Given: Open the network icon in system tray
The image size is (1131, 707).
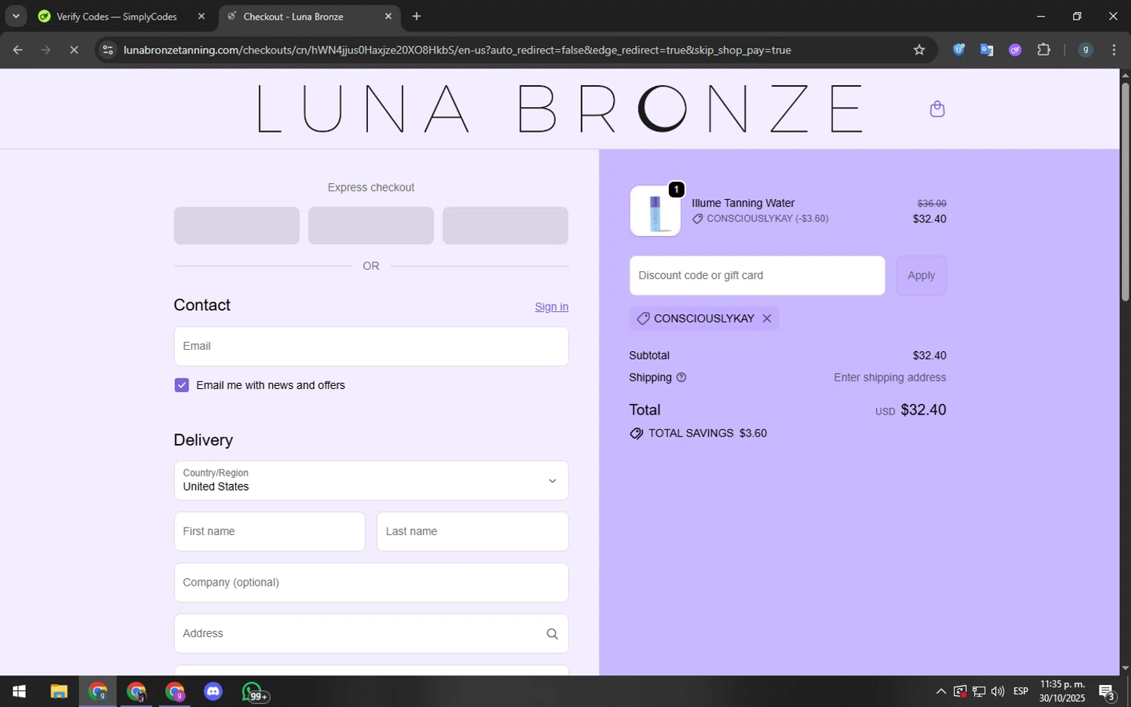Looking at the screenshot, I should pos(979,691).
